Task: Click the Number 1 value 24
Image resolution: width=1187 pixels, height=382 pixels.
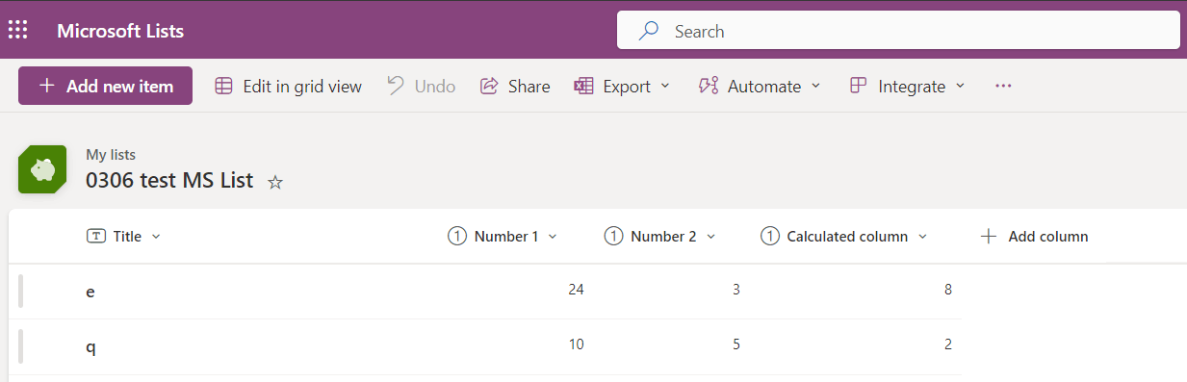Action: (x=577, y=289)
